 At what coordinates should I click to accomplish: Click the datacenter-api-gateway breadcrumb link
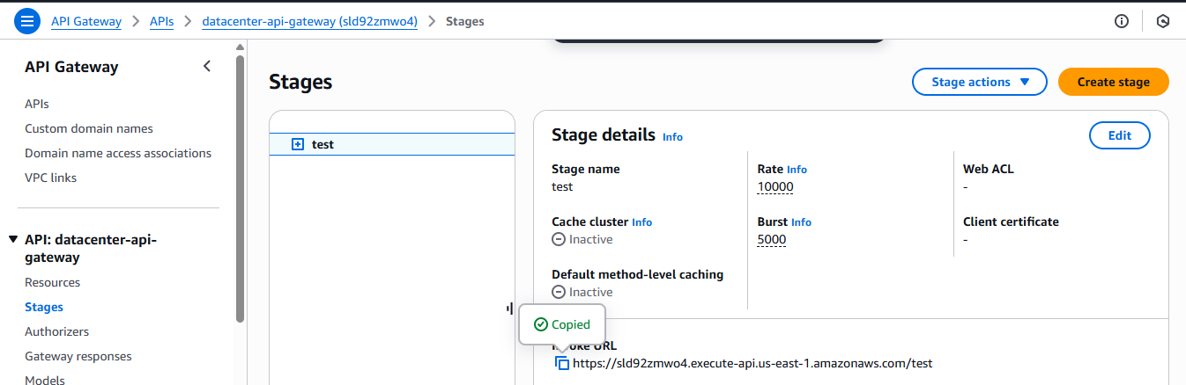[x=308, y=21]
